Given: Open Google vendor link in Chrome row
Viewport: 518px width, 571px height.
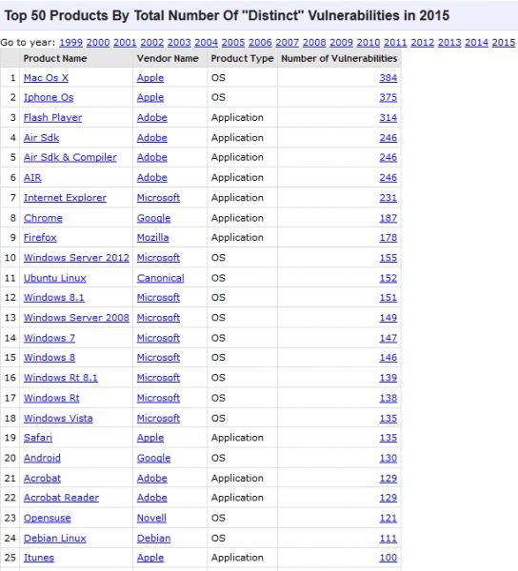Looking at the screenshot, I should [x=153, y=218].
